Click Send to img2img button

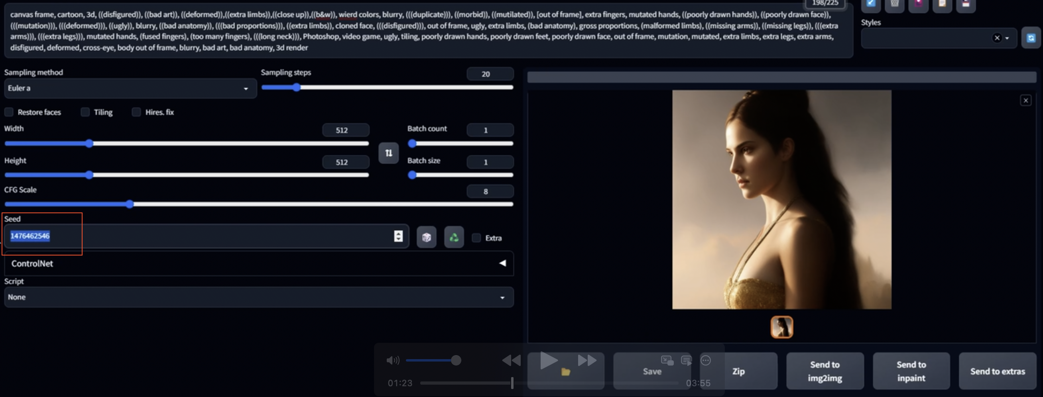825,371
